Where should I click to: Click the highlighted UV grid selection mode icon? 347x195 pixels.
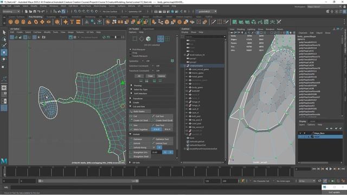pyautogui.click(x=160, y=39)
